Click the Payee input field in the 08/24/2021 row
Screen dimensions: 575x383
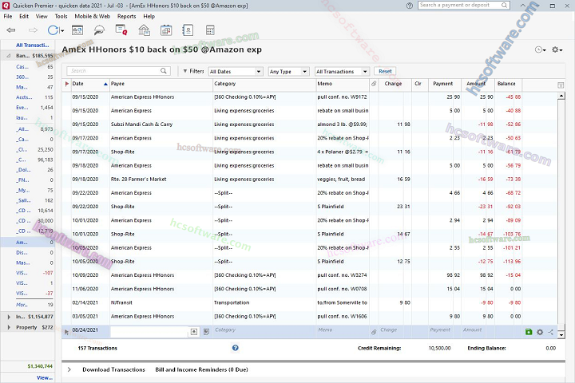pyautogui.click(x=149, y=332)
